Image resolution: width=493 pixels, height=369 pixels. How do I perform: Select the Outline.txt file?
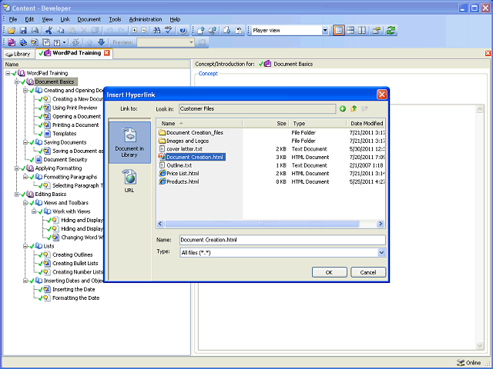[179, 165]
